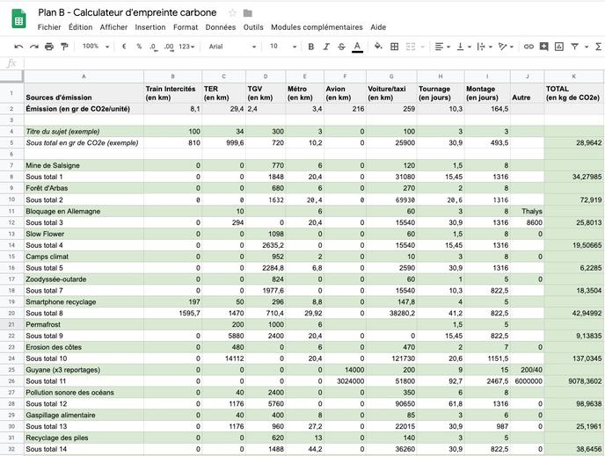Open vertical align dropdown

tap(463, 47)
